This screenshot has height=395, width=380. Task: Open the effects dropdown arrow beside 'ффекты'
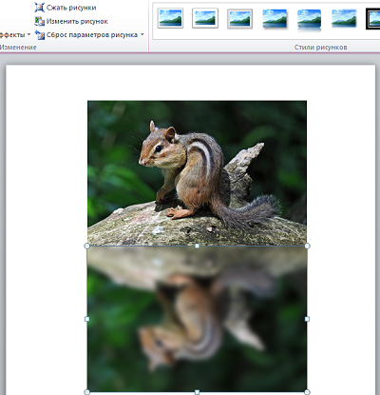click(x=28, y=34)
